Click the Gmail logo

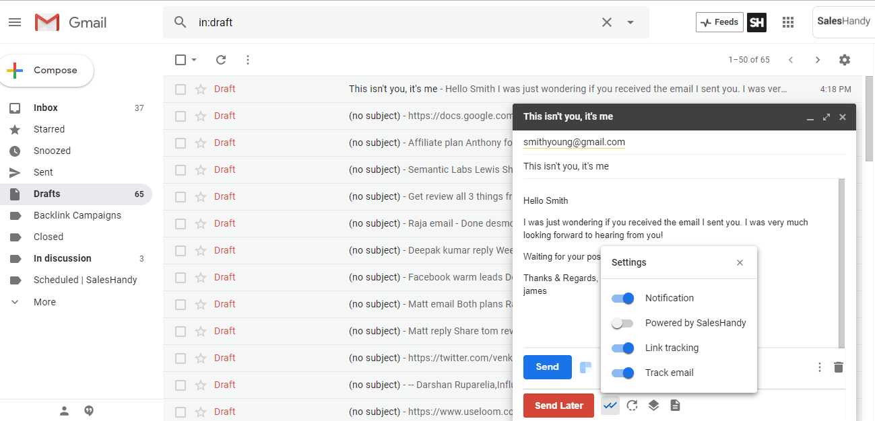(71, 22)
